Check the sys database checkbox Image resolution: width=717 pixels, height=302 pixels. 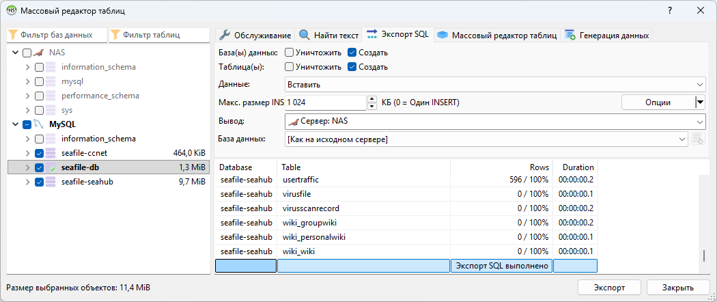pyautogui.click(x=40, y=110)
